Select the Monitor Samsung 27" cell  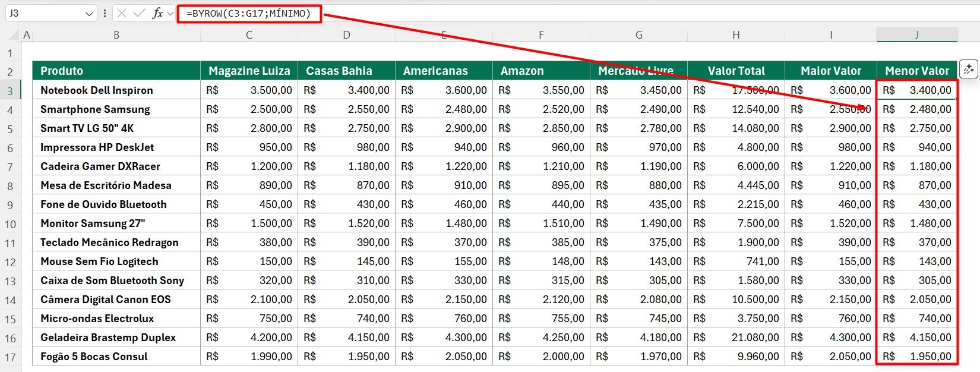coord(116,223)
